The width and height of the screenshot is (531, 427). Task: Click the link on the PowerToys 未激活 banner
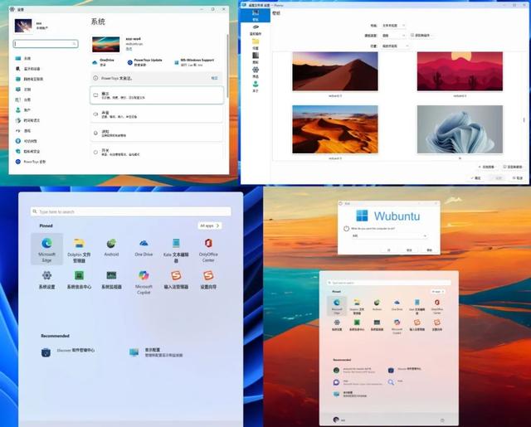pyautogui.click(x=214, y=78)
